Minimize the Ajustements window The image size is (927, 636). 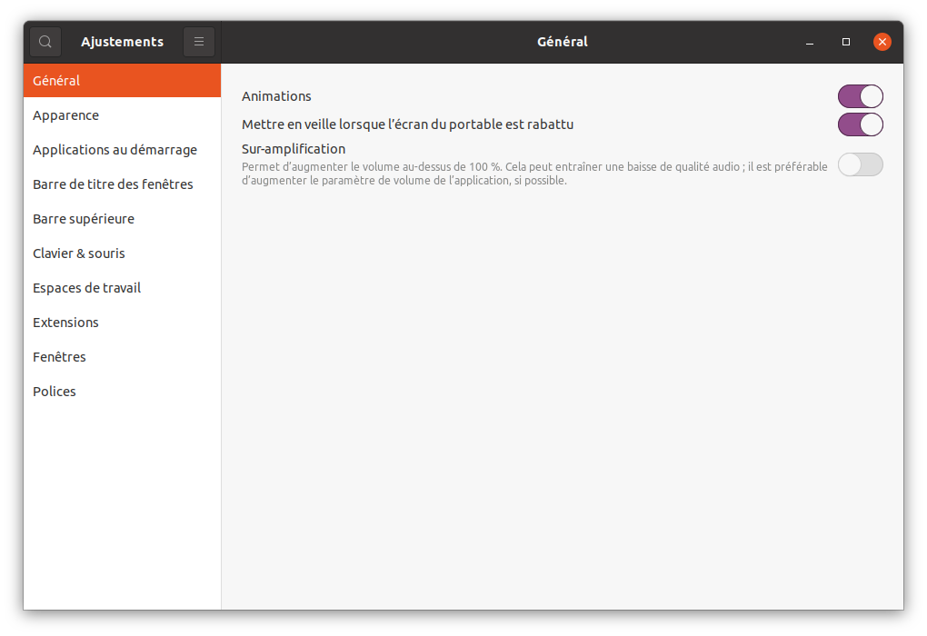(810, 42)
